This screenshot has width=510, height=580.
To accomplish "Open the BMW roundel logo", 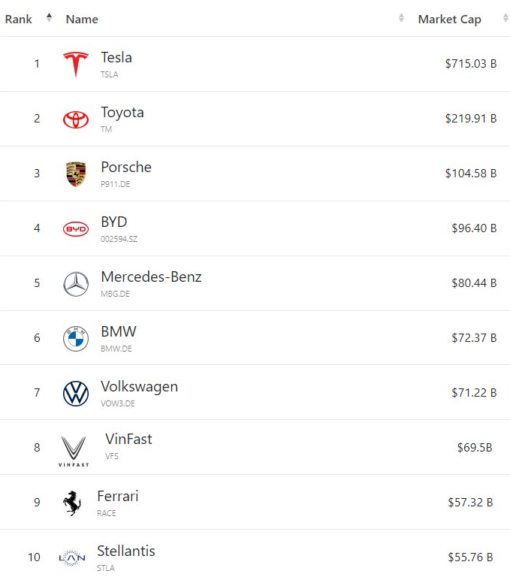I will pos(76,338).
